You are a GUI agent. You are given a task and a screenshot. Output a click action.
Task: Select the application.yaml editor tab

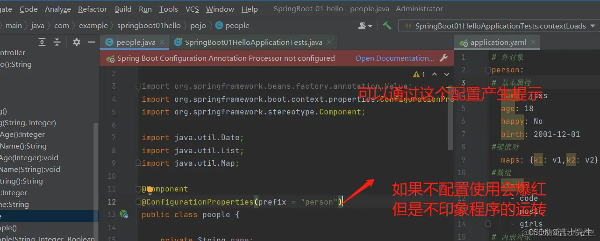click(x=498, y=42)
